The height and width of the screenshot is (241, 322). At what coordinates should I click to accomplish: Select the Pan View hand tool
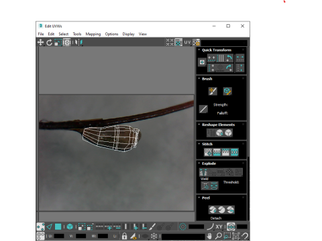point(209,236)
